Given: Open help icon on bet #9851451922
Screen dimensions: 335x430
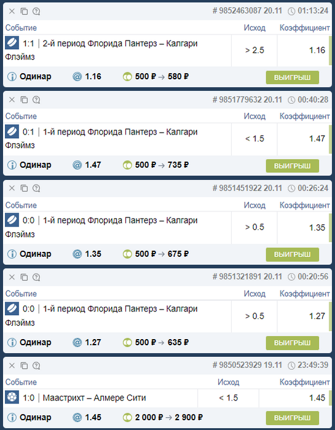Looking at the screenshot, I should pos(36,189).
